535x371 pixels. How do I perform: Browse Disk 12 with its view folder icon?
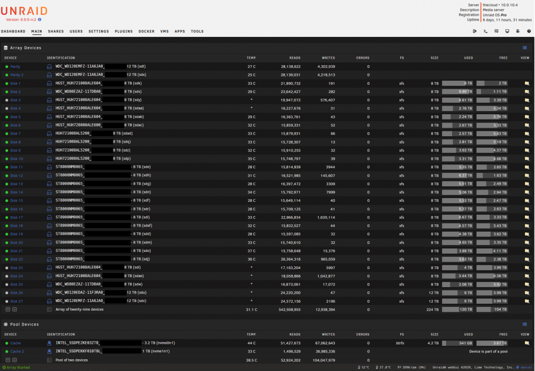pos(527,176)
